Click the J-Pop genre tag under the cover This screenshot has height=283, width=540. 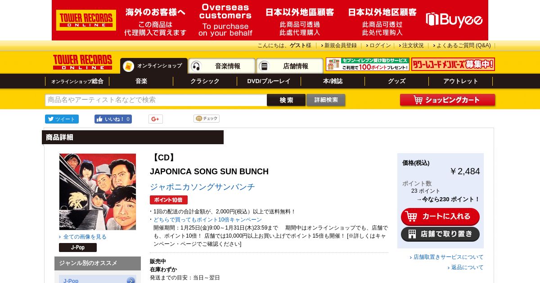coord(78,248)
